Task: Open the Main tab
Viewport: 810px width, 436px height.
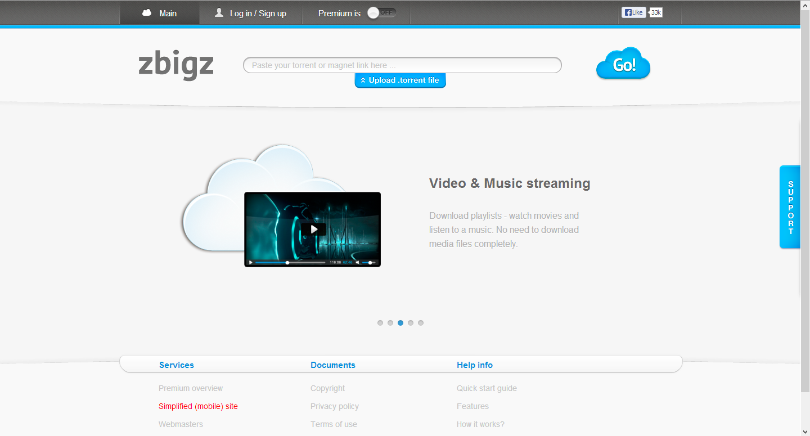Action: [x=160, y=13]
